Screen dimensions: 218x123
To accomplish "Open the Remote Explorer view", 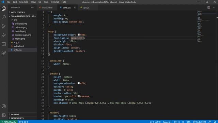I will pos(4,44).
